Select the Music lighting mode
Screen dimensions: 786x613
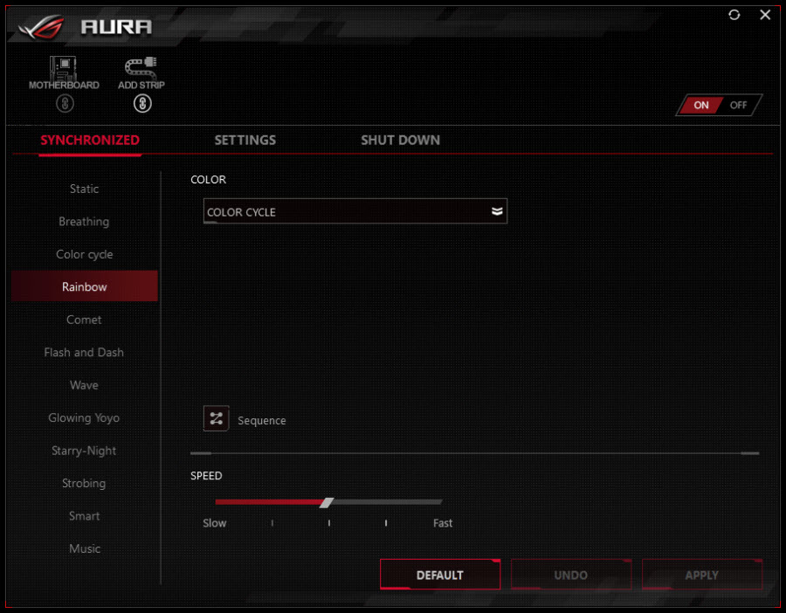click(x=84, y=549)
